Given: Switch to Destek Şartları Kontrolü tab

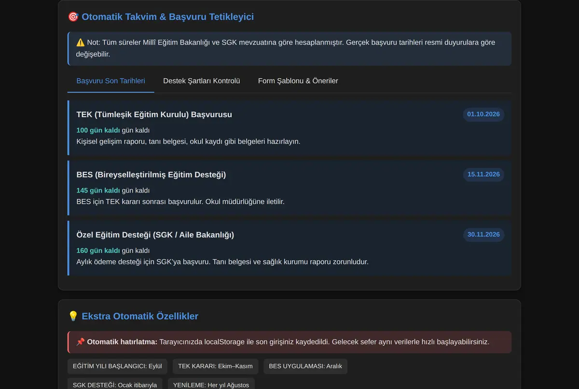Looking at the screenshot, I should [201, 81].
